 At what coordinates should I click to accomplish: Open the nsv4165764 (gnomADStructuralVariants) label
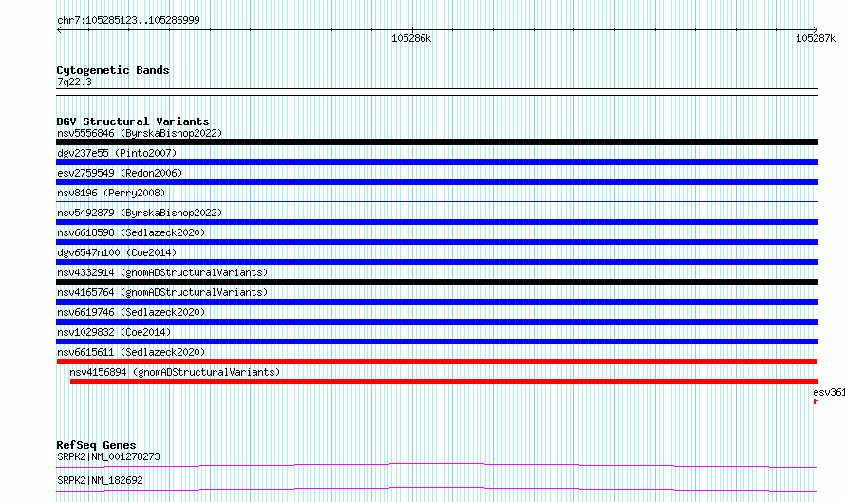point(162,292)
